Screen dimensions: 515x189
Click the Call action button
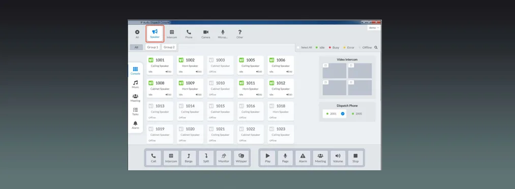point(154,158)
